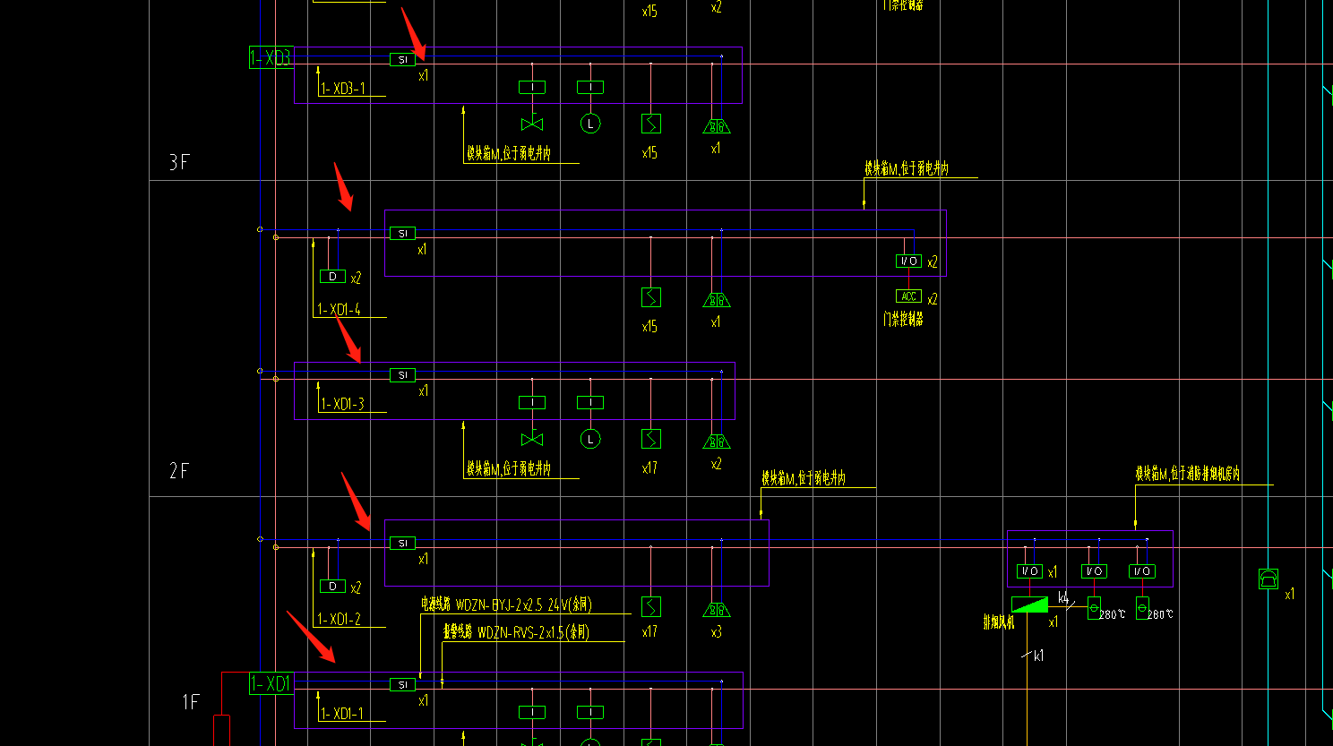This screenshot has width=1333, height=746.
Task: Click the x2 count beside the ACC box
Action: 933,299
